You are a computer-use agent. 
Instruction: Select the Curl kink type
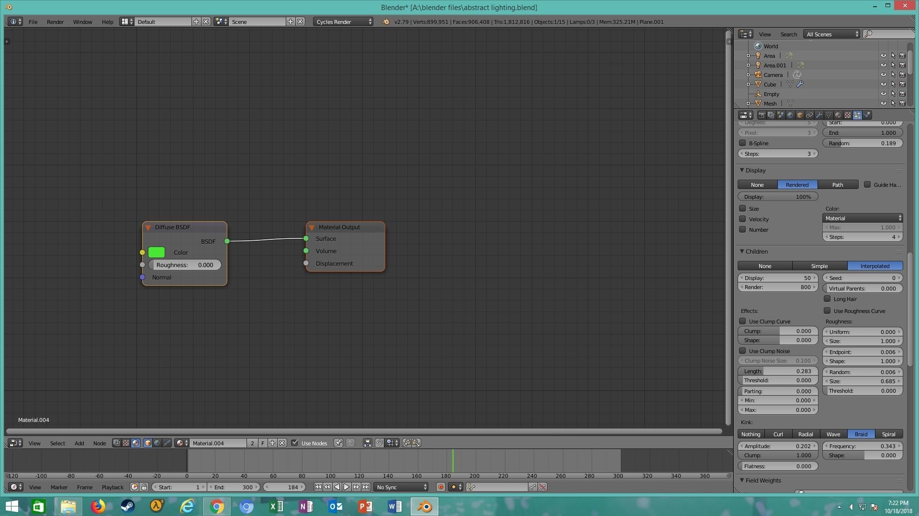pos(778,434)
